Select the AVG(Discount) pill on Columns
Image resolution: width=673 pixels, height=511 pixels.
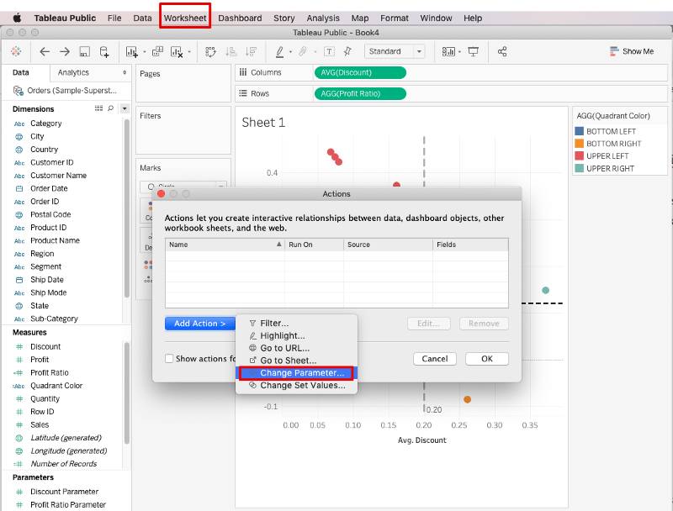[359, 72]
